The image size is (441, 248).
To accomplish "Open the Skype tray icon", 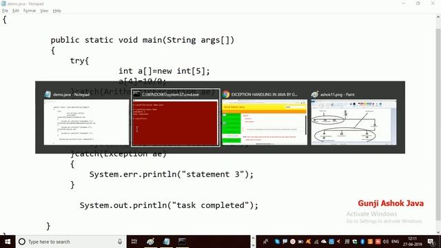I will [x=277, y=242].
